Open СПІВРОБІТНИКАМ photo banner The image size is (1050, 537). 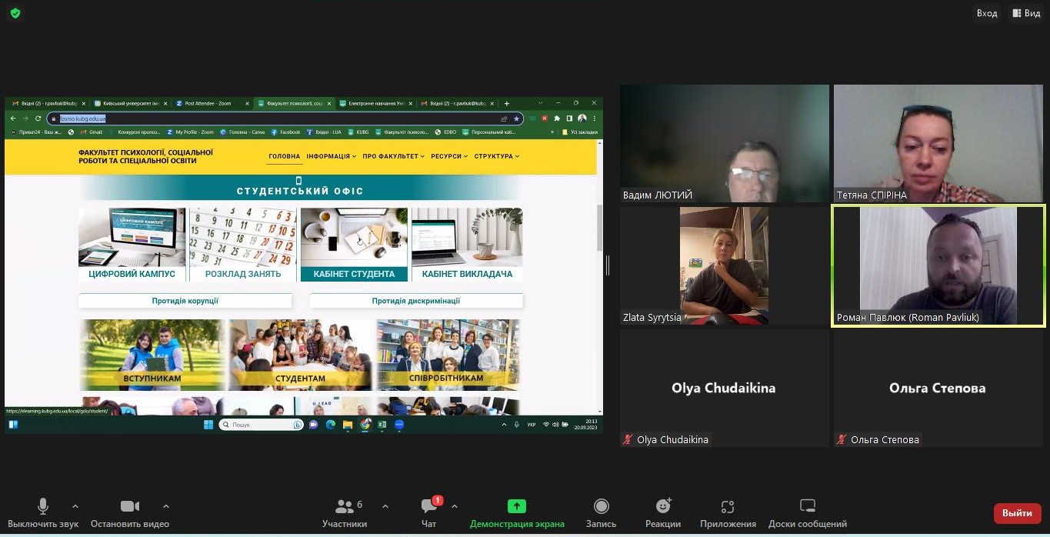click(447, 355)
